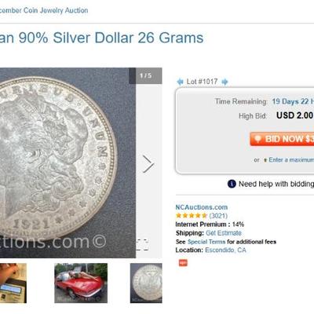Click the orange badge icon below Location
Image resolution: width=314 pixels, height=314 pixels.
click(x=183, y=262)
